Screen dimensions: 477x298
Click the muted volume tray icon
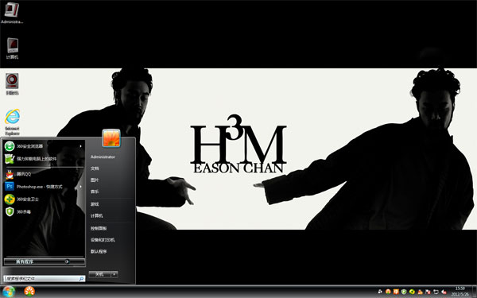click(444, 292)
